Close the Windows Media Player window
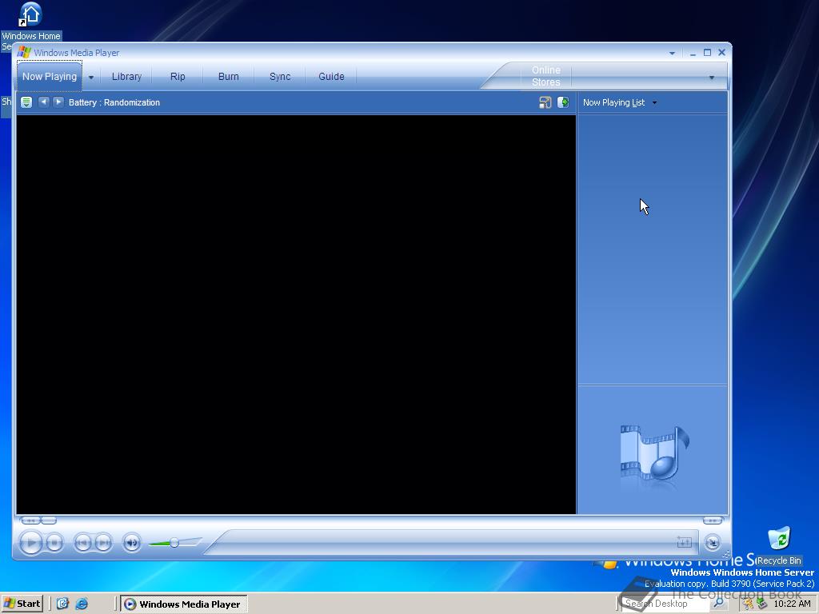 722,52
